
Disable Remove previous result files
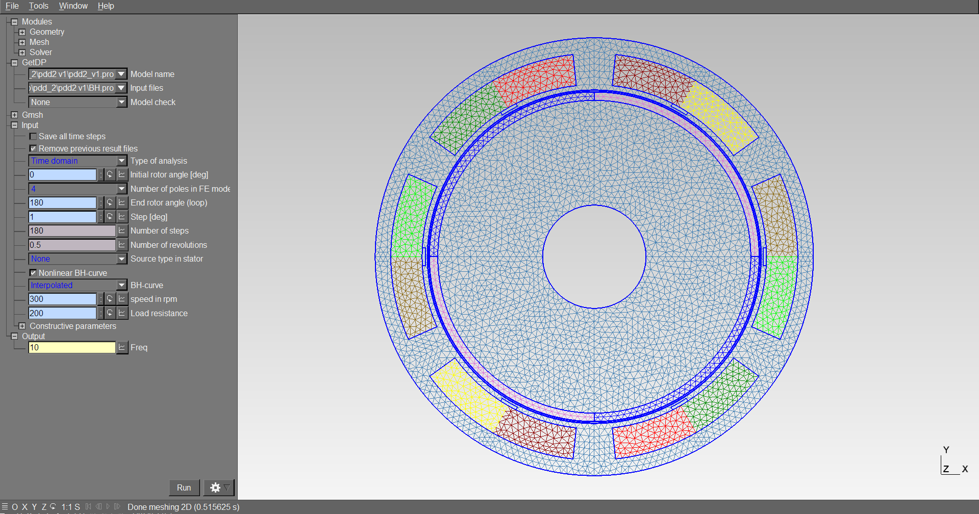33,148
